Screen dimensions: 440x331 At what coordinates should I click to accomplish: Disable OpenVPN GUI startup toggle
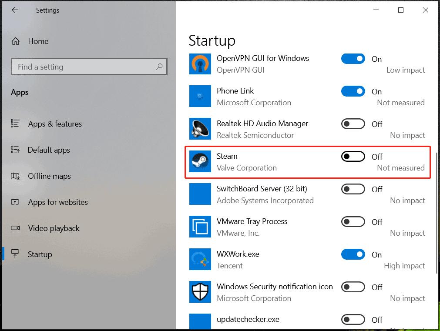(x=353, y=59)
